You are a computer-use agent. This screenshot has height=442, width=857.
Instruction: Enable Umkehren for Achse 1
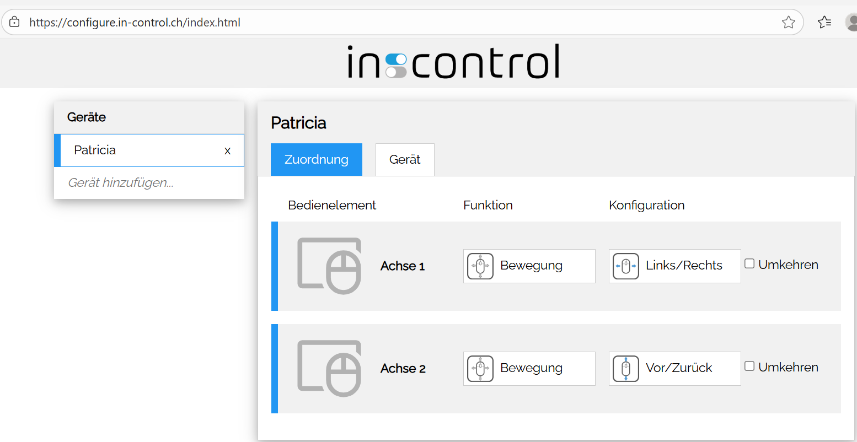pyautogui.click(x=749, y=263)
